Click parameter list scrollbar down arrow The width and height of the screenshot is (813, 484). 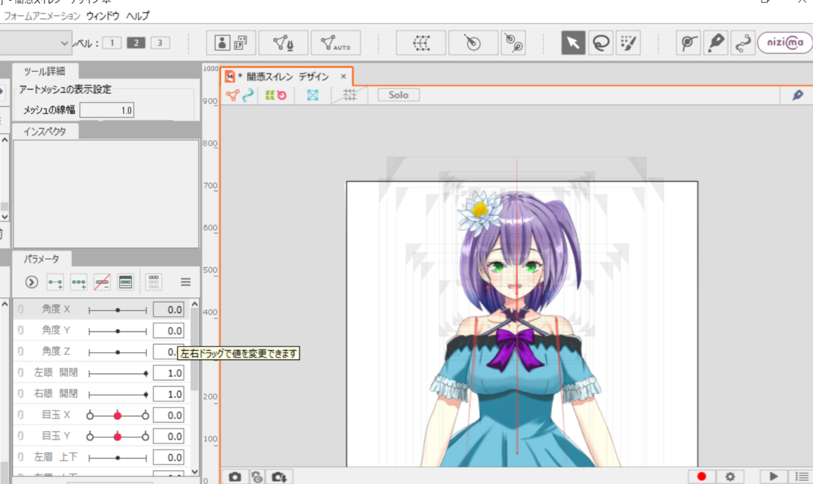pyautogui.click(x=195, y=471)
